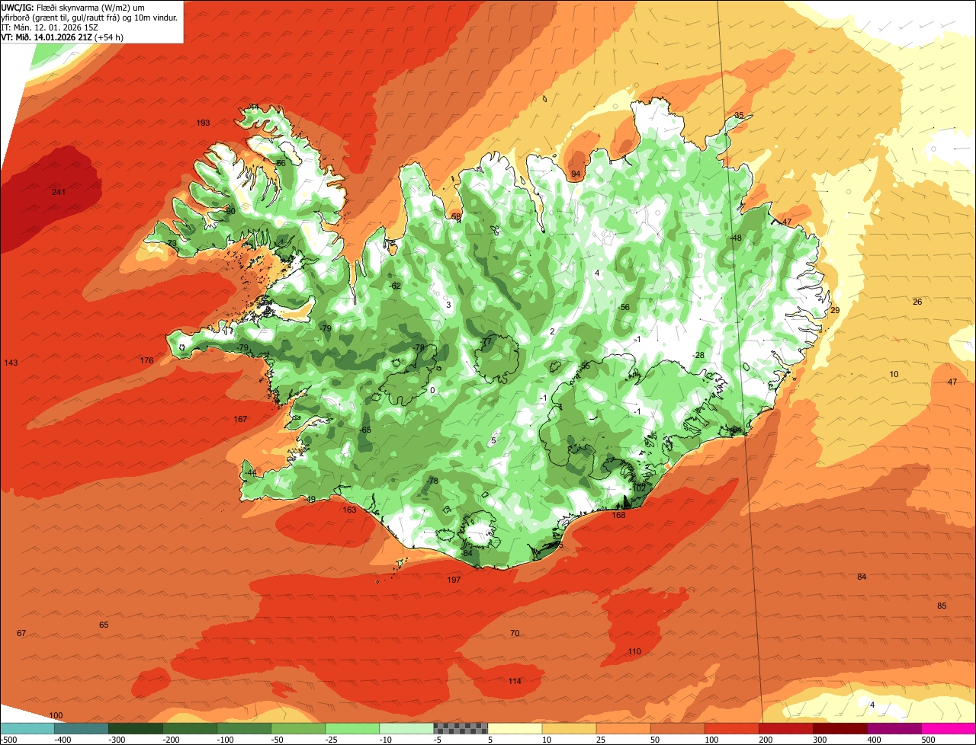Screen dimensions: 976x745
Task: Select the crimson legend swatch starting at 200
Action: point(785,728)
